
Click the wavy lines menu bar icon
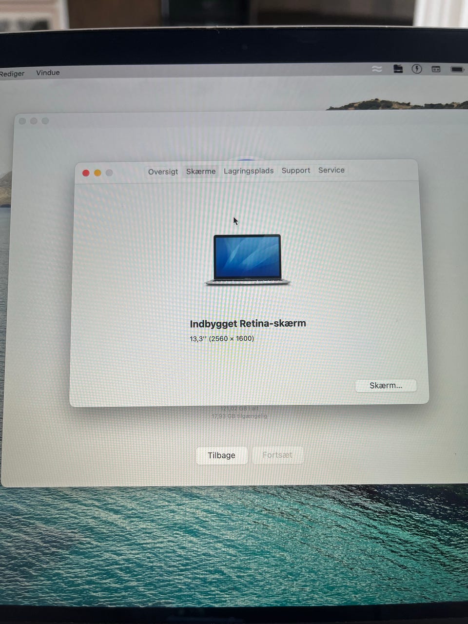pos(377,69)
